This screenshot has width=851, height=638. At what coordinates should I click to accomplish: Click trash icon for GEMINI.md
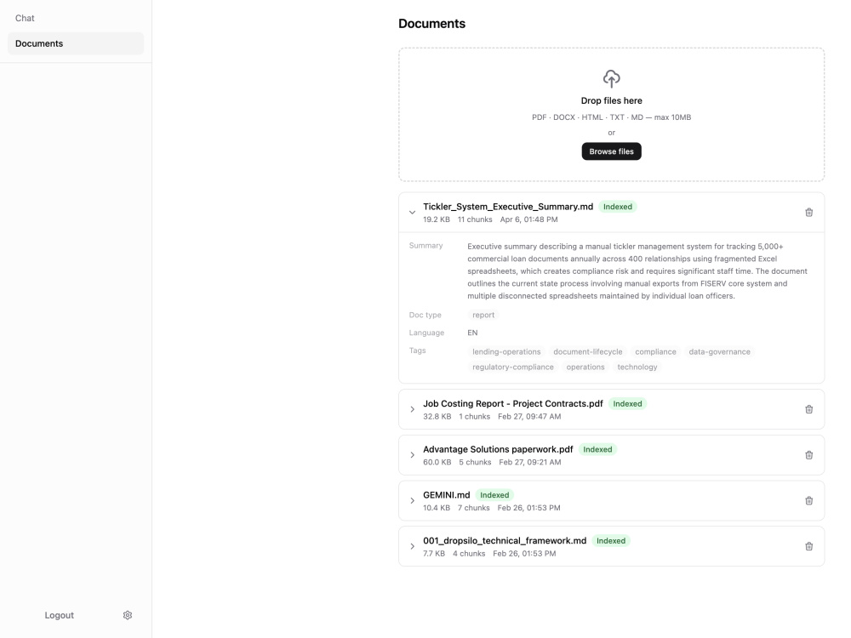(808, 500)
